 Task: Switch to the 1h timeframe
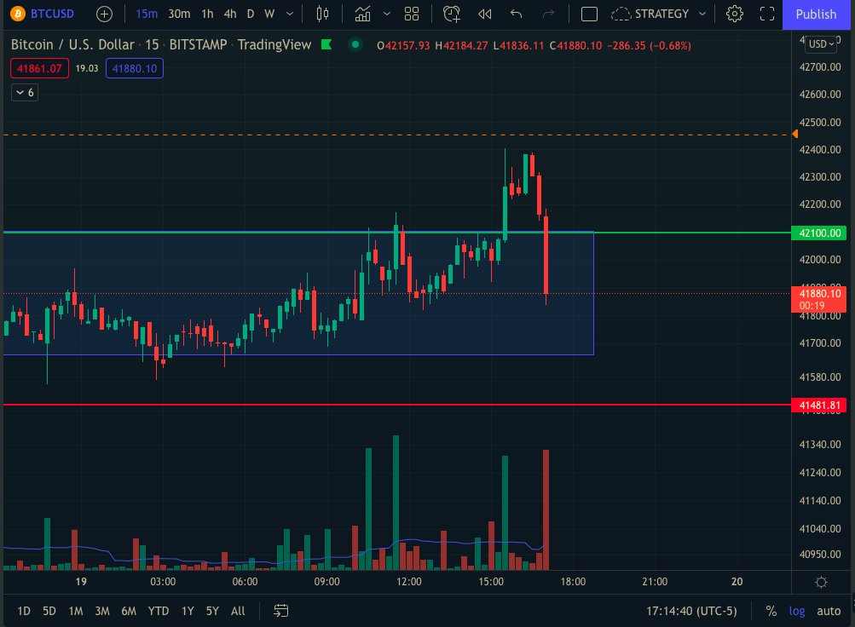(207, 14)
